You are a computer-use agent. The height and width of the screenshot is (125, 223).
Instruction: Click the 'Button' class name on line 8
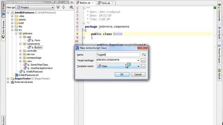click(x=118, y=34)
